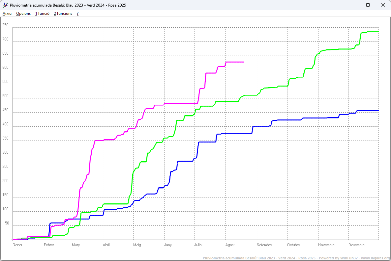Click the 550 y-axis value
This screenshot has height=261, width=391.
[6, 81]
